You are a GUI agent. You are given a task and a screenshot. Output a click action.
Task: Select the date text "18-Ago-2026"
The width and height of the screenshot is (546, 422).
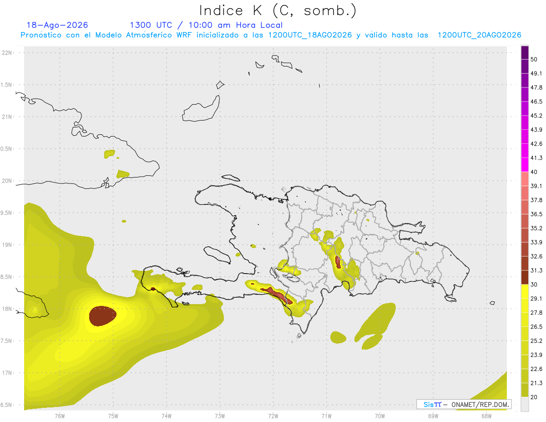(57, 25)
